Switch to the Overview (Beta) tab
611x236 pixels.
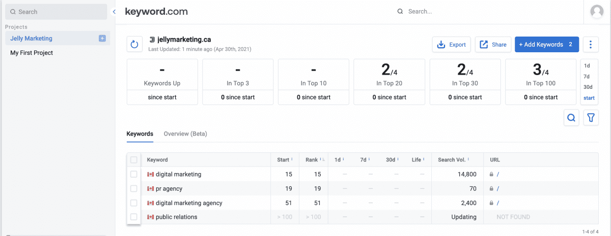click(x=185, y=134)
